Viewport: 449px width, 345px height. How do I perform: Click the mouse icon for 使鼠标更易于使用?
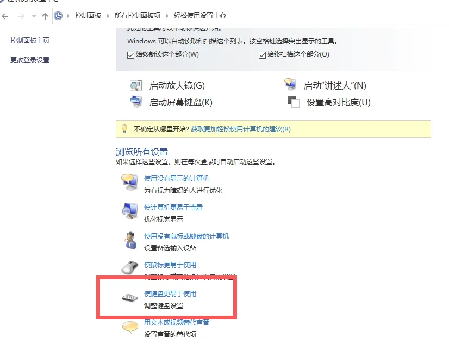(130, 268)
